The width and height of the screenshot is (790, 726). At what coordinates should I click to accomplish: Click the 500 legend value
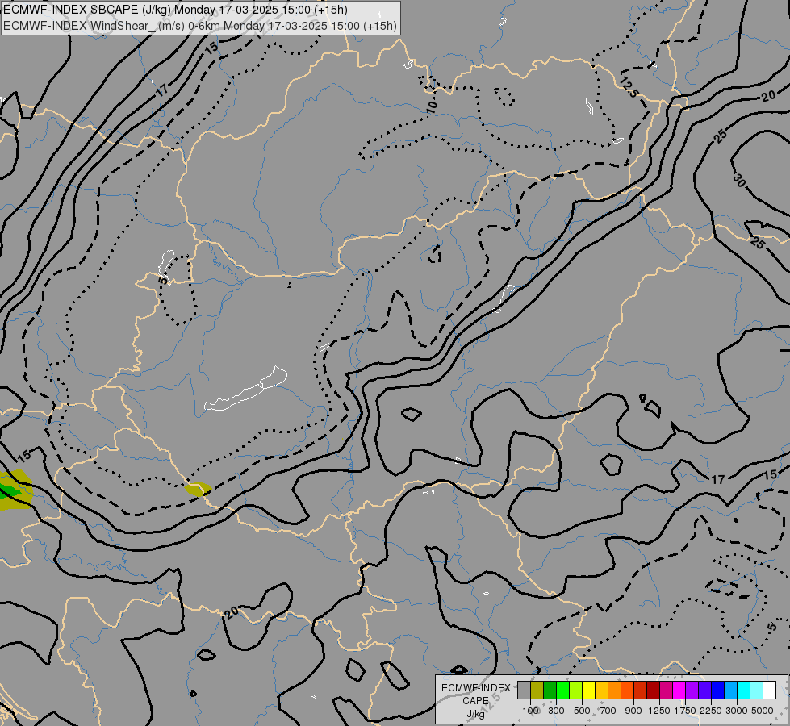pyautogui.click(x=582, y=711)
